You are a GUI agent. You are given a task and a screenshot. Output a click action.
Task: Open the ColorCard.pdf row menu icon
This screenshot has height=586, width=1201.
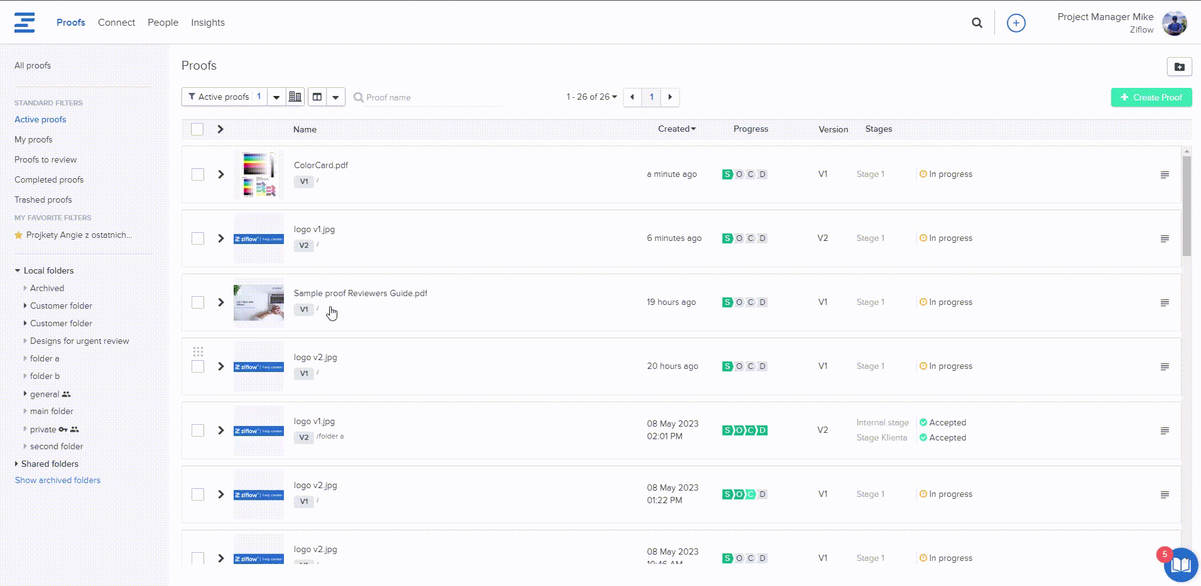(x=1164, y=174)
